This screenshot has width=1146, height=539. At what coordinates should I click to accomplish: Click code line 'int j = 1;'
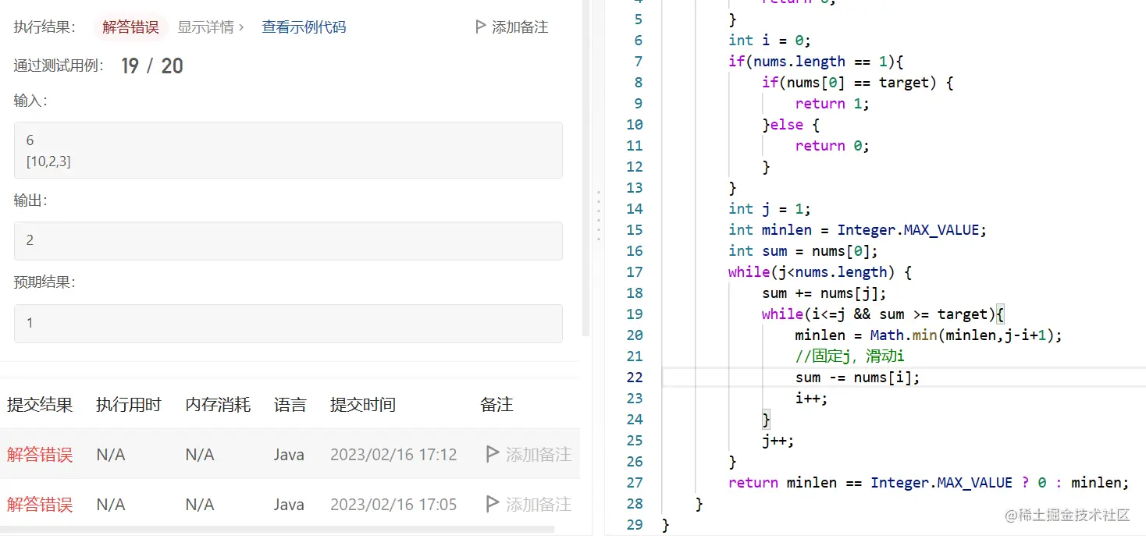770,208
